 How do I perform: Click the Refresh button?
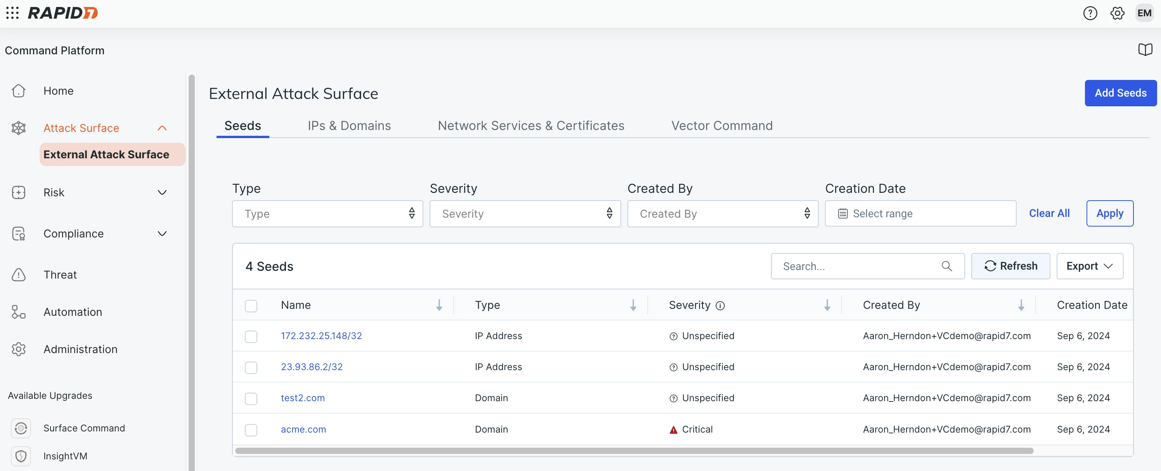[x=1011, y=265]
